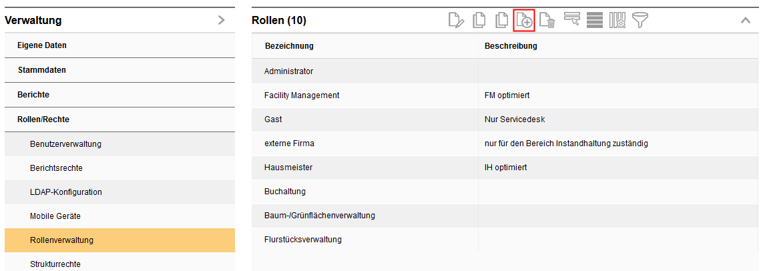Viewport: 765px width, 271px height.
Task: Click the edit role pencil icon
Action: click(x=456, y=21)
